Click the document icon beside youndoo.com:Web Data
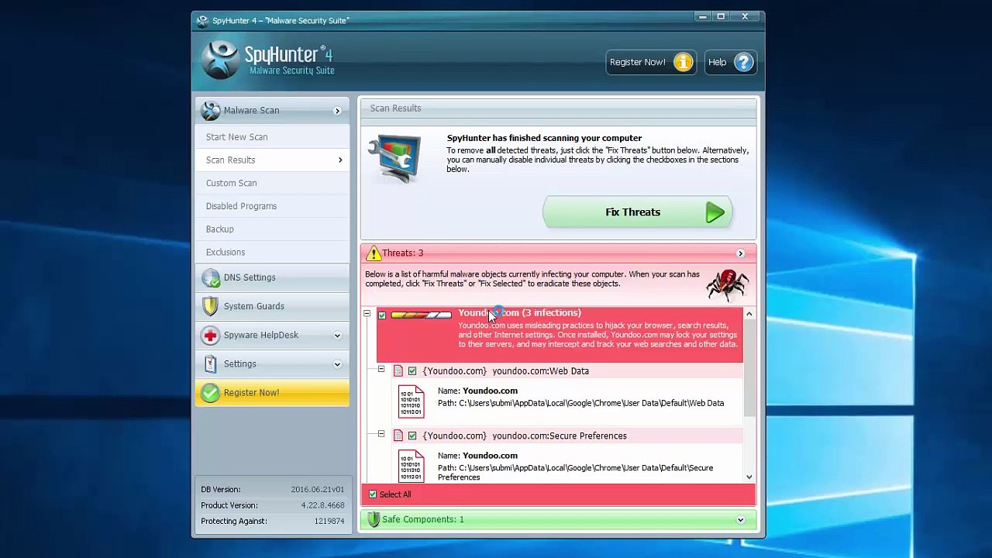The height and width of the screenshot is (558, 992). point(398,371)
